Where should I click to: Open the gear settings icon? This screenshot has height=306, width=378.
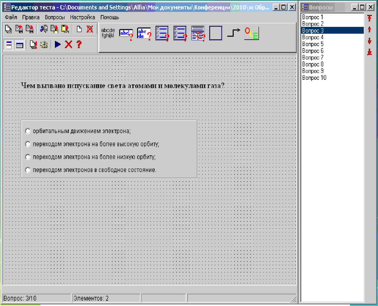tap(44, 45)
